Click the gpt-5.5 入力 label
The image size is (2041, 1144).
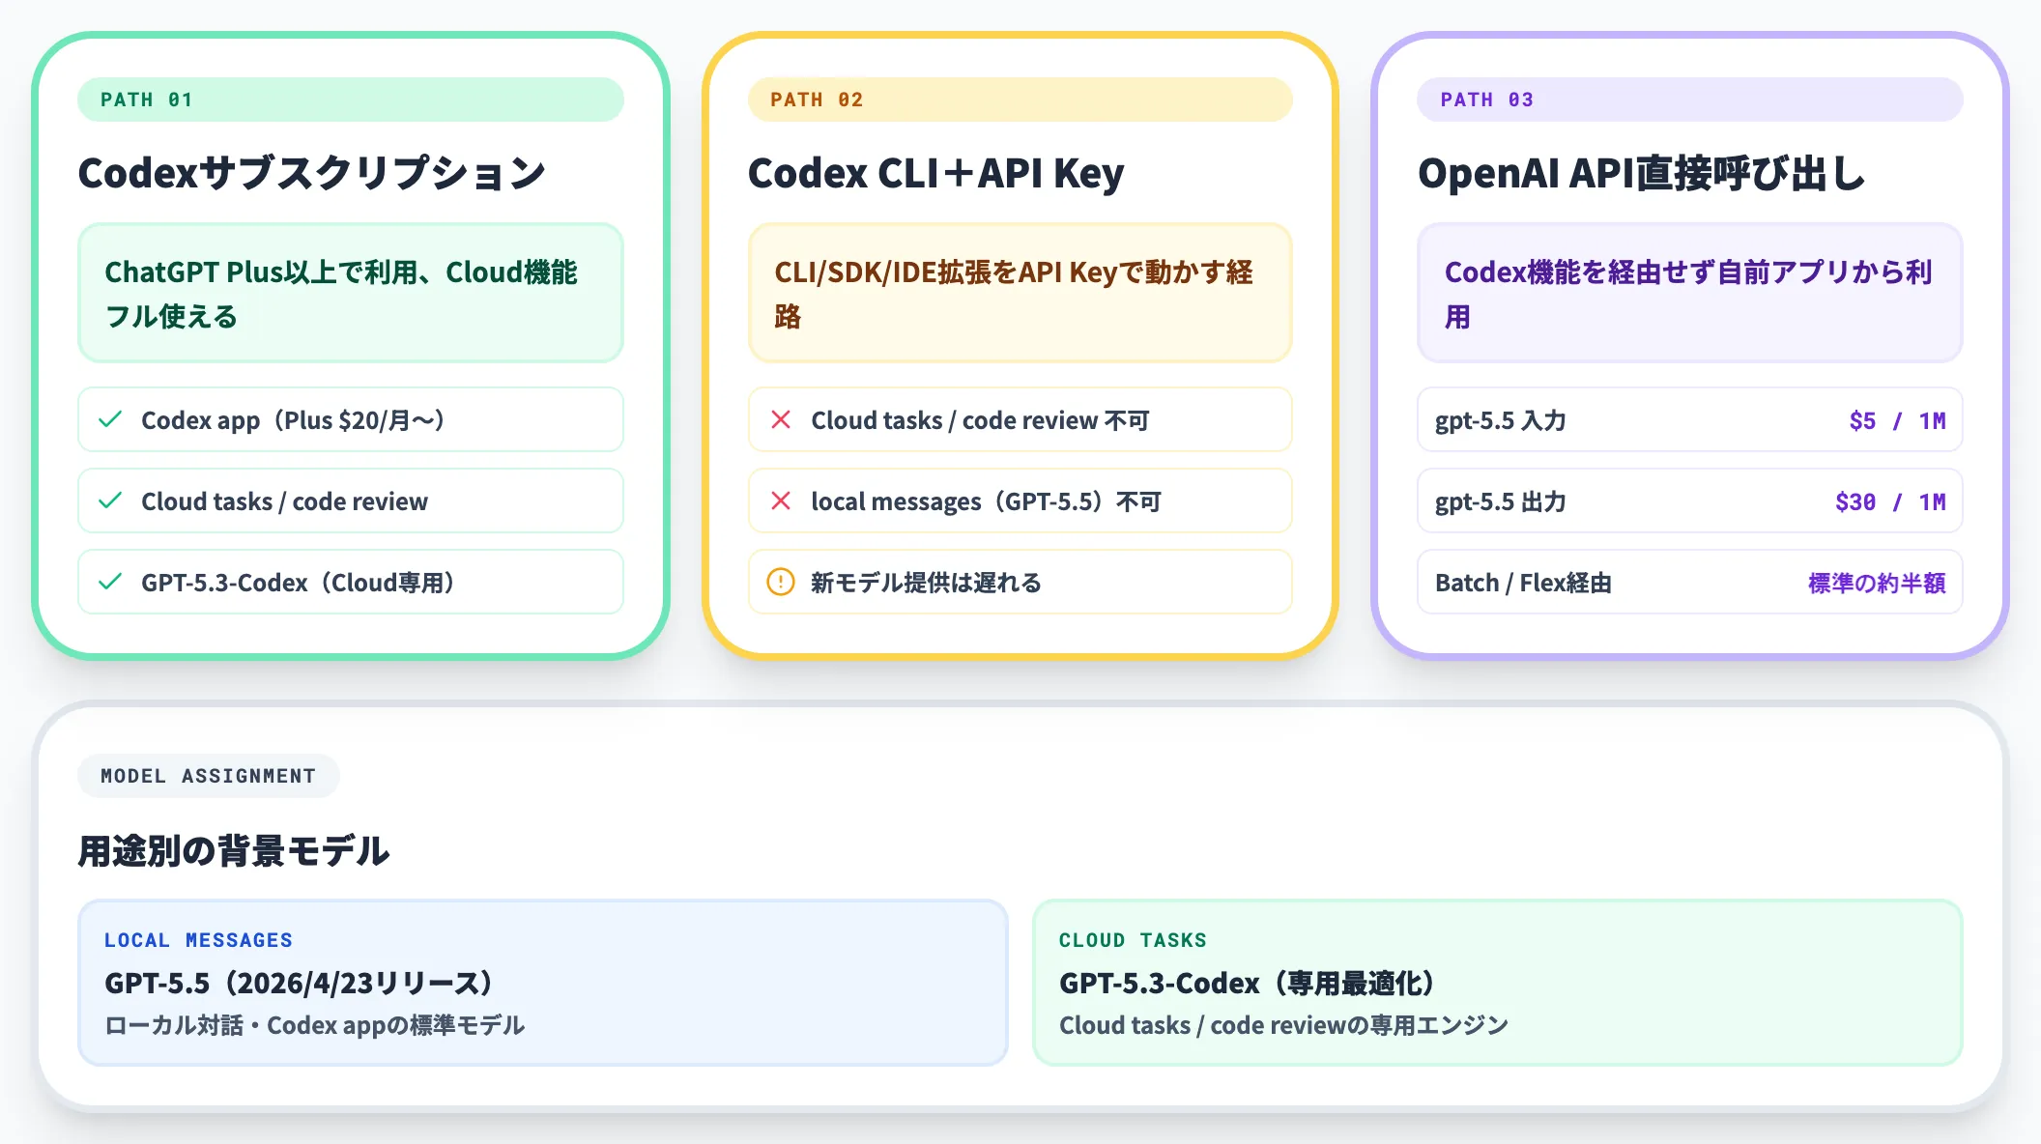[x=1500, y=420]
